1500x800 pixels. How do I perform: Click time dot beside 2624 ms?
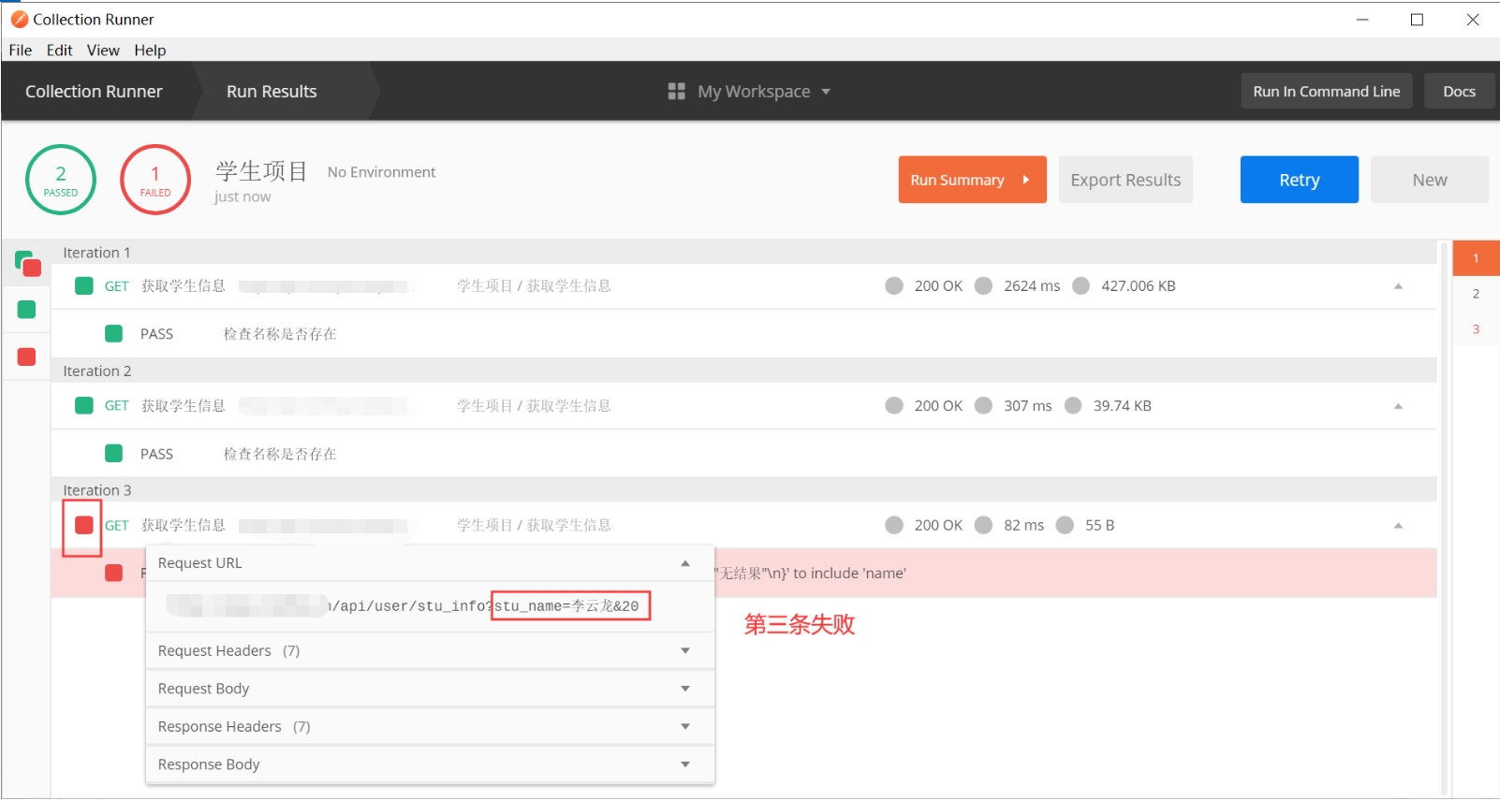pos(983,285)
